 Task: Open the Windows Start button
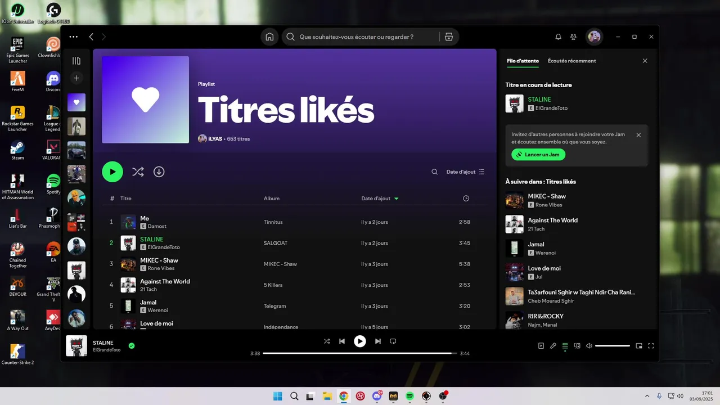coord(278,396)
